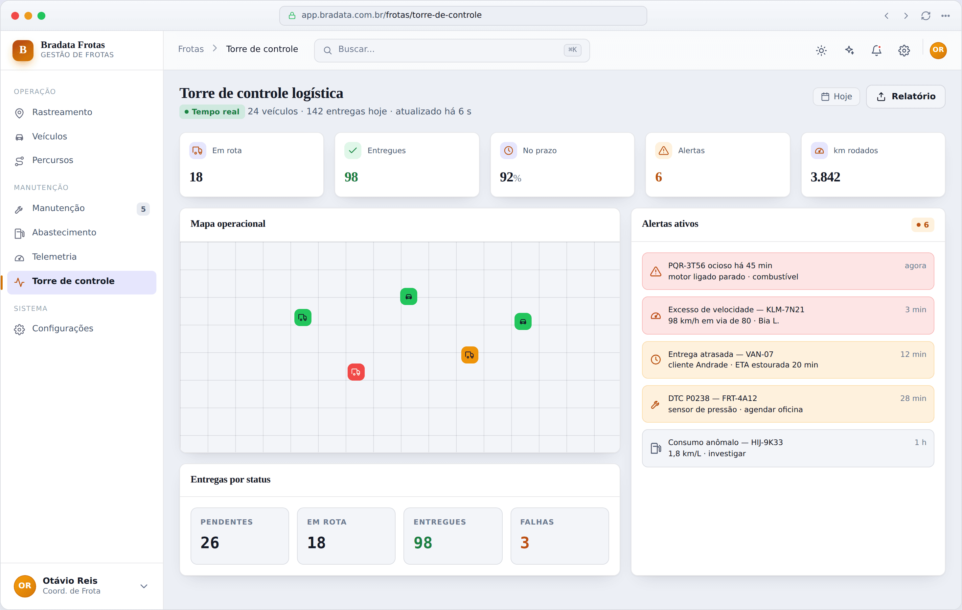The width and height of the screenshot is (962, 610).
Task: Navigate to Frotas breadcrumb link
Action: coord(191,49)
